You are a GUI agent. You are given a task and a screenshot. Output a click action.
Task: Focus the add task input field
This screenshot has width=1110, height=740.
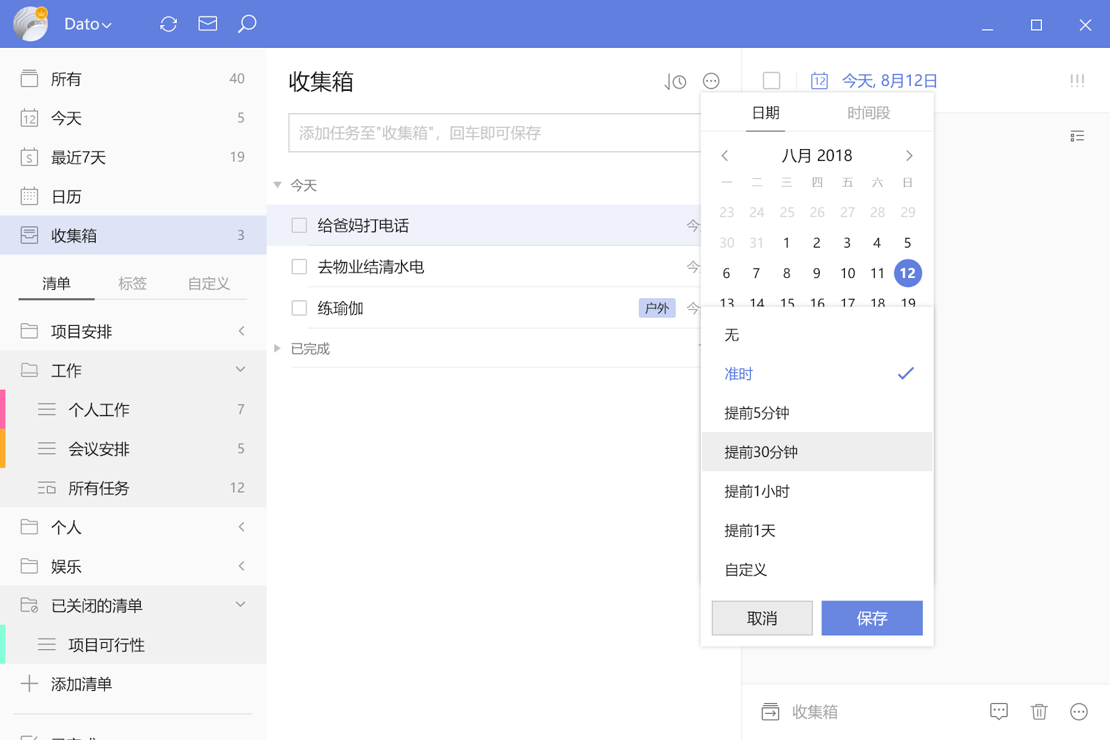click(x=495, y=132)
